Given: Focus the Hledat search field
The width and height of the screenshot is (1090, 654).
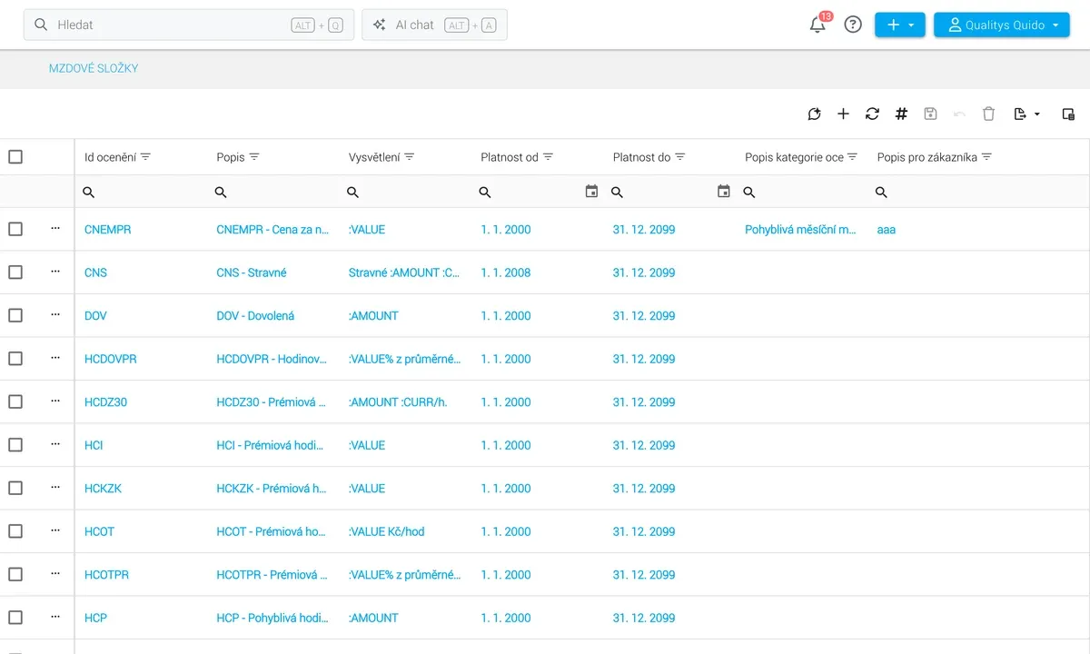Looking at the screenshot, I should (x=189, y=25).
